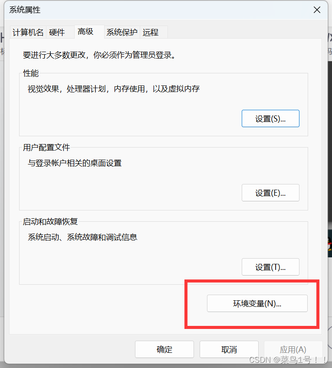The width and height of the screenshot is (332, 368).
Task: Close the 系统属性 dialog with the X
Action: click(x=317, y=10)
